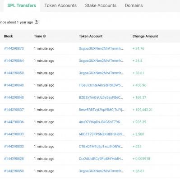Select the +34.8 change amount
This screenshot has height=180, width=180.
point(137,60)
